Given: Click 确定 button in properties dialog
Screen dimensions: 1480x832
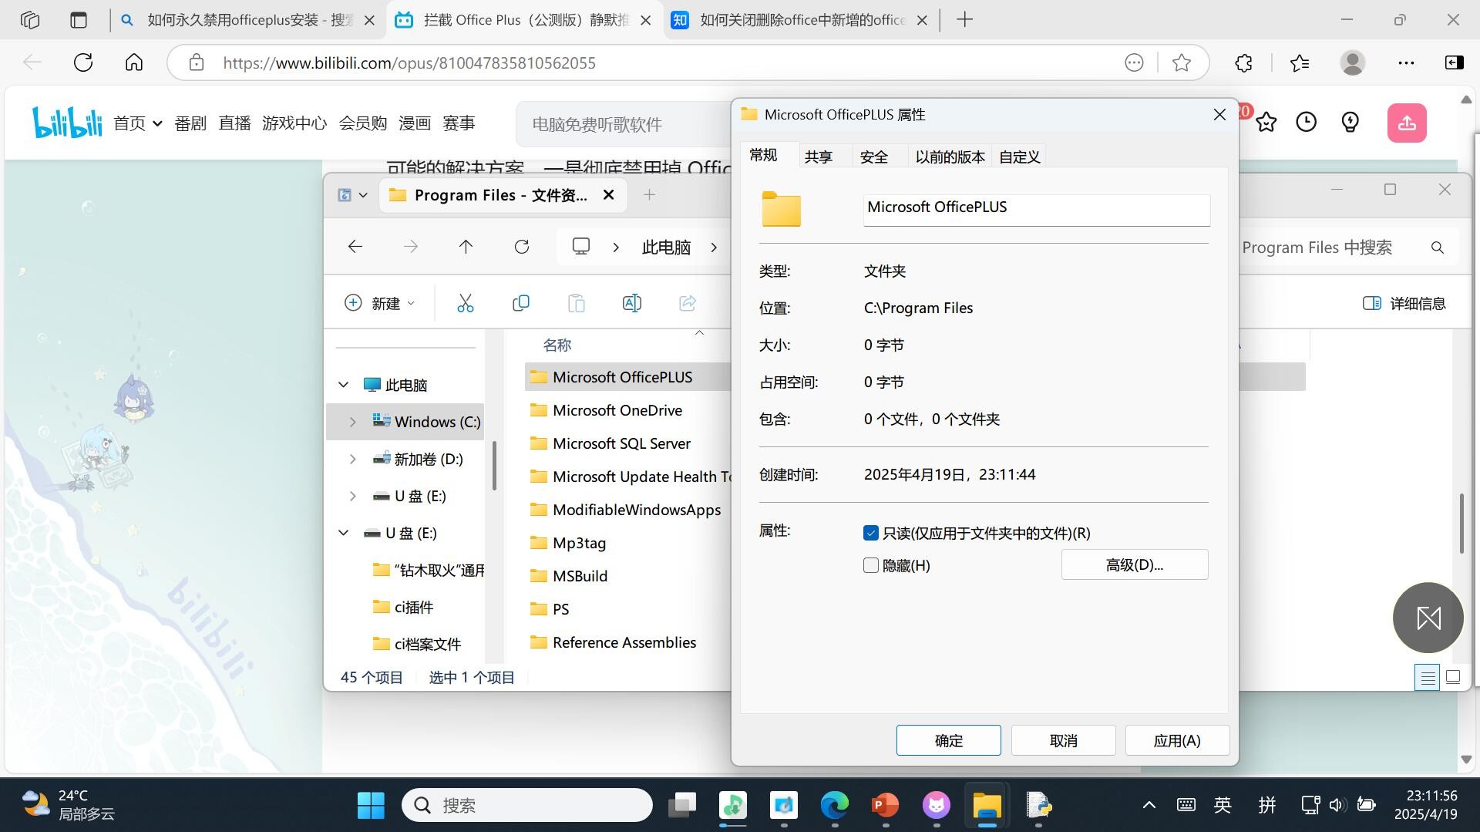Looking at the screenshot, I should pos(948,740).
